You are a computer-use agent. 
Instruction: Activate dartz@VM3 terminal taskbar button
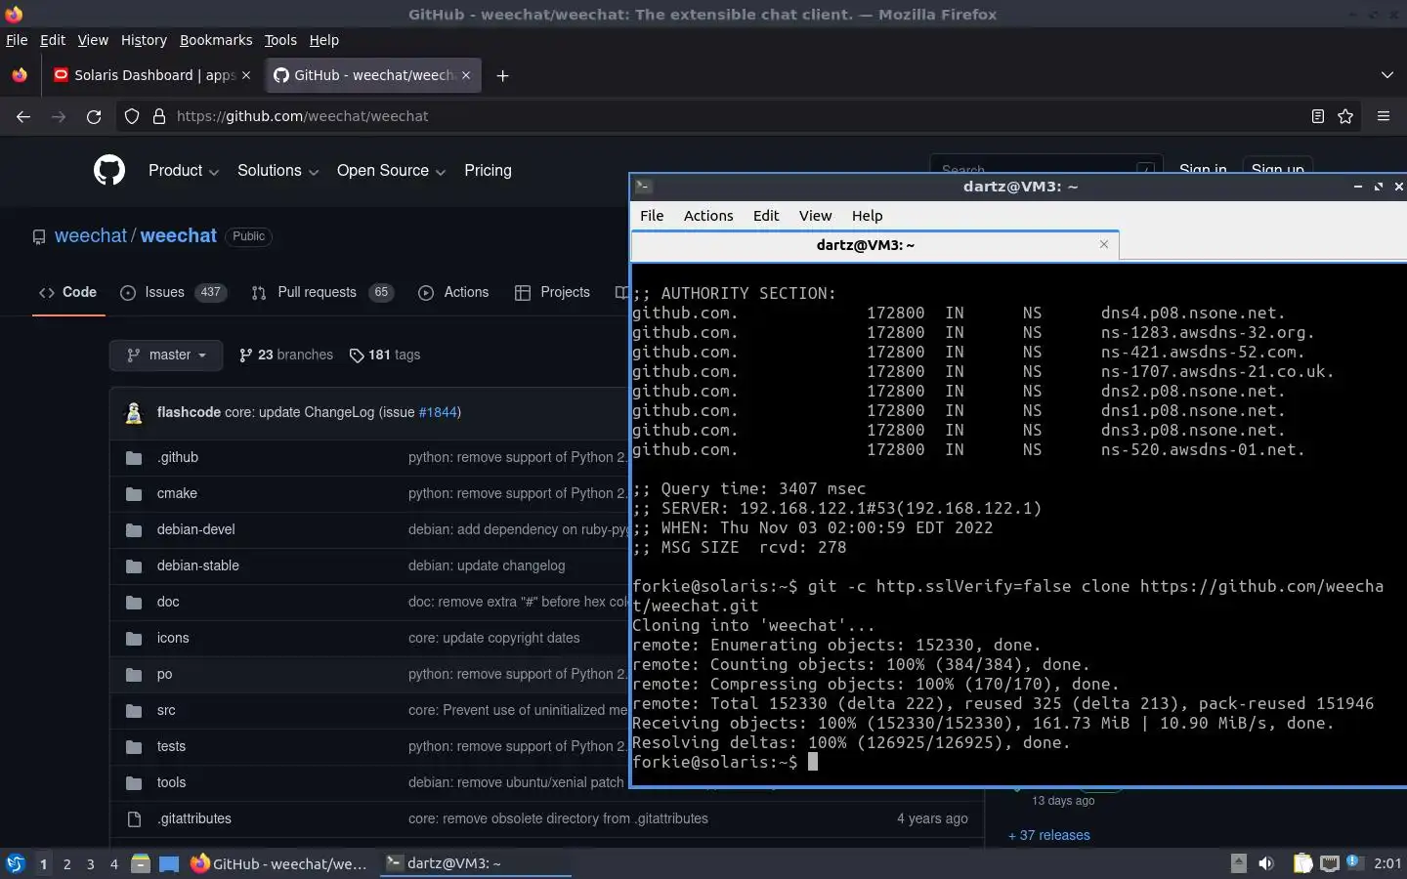coord(475,863)
